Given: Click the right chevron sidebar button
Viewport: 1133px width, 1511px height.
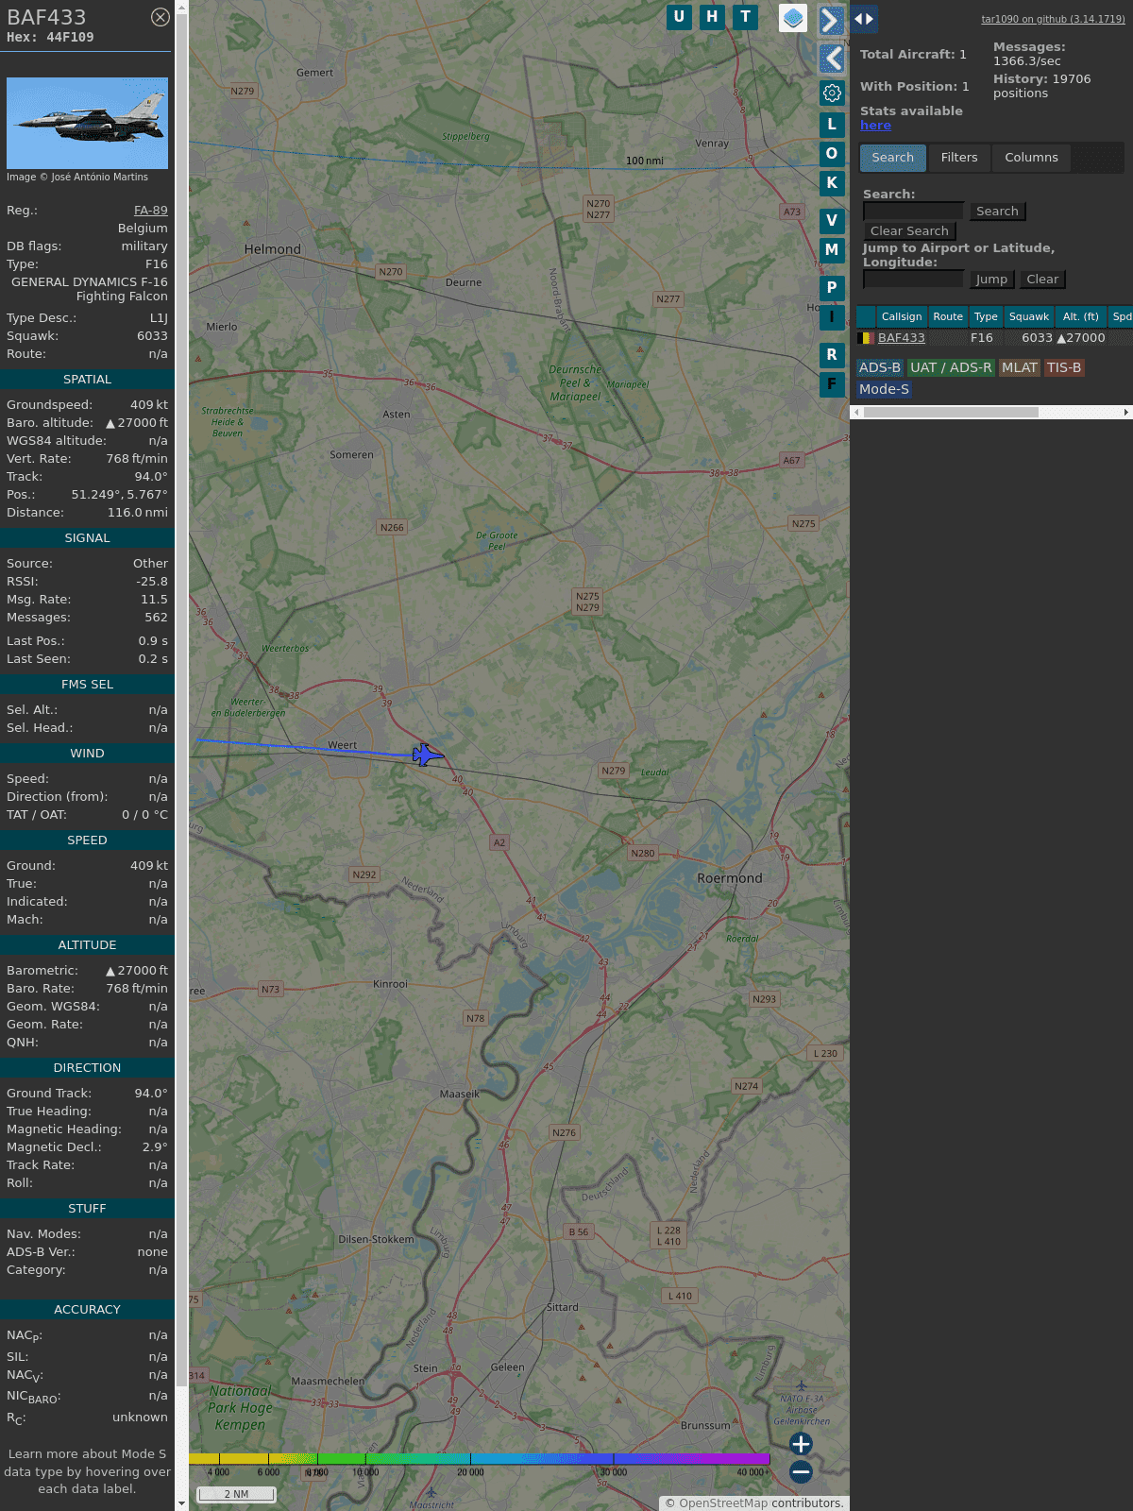Looking at the screenshot, I should point(831,21).
